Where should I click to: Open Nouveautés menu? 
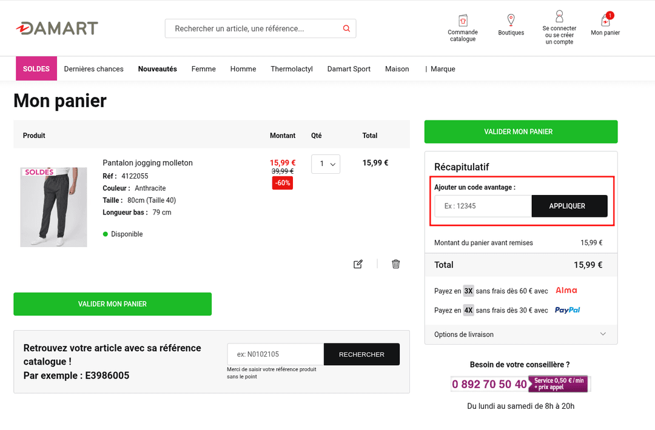158,69
